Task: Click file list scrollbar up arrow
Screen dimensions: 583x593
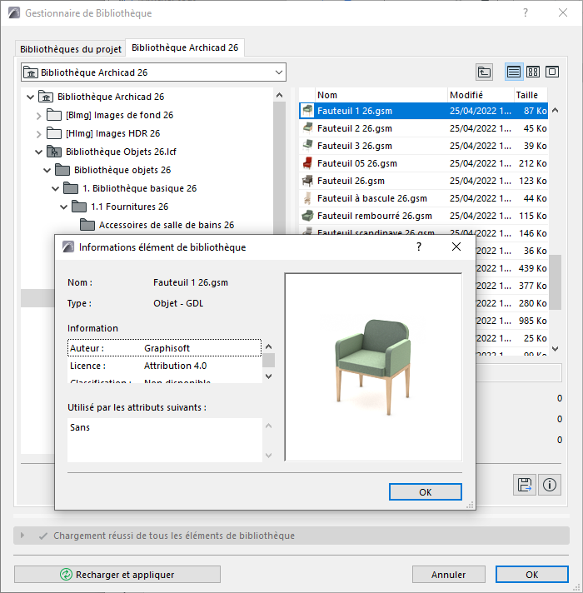Action: point(555,111)
